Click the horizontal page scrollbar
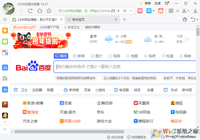 (69, 131)
